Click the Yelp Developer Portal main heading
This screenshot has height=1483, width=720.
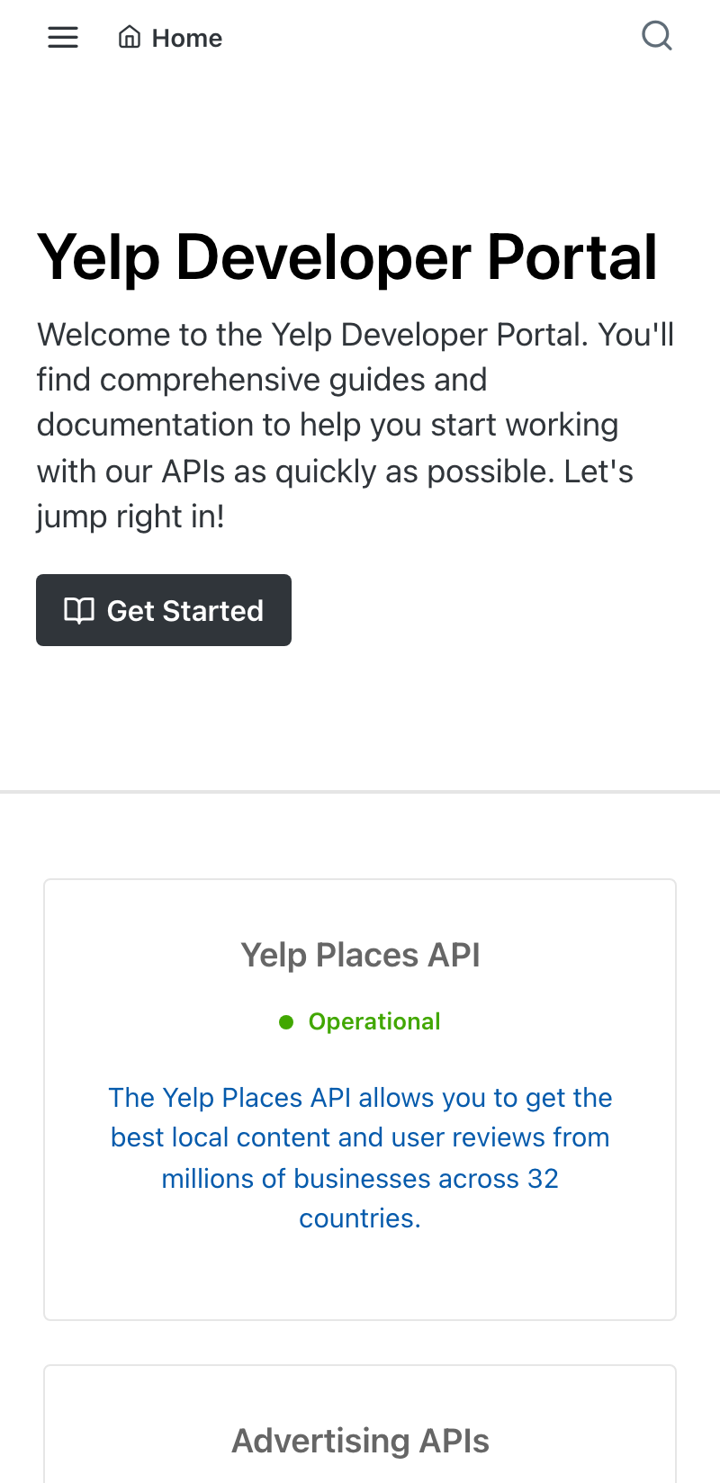point(347,257)
